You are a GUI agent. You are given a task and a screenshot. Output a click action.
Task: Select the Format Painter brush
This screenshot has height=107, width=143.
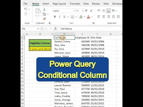pos(44,19)
